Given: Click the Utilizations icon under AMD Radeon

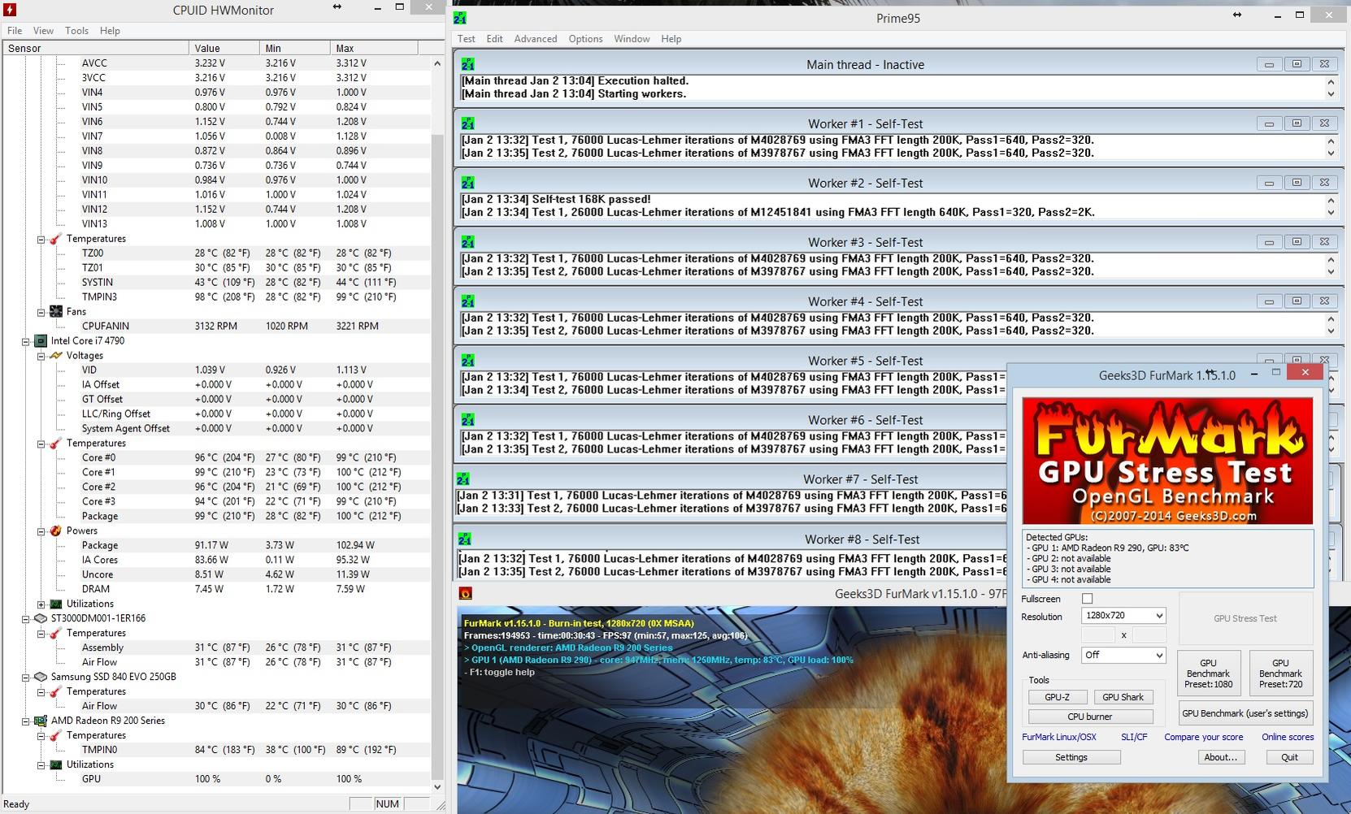Looking at the screenshot, I should coord(55,764).
